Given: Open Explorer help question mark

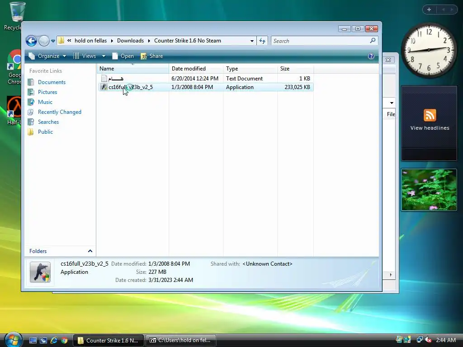Looking at the screenshot, I should coord(371,56).
